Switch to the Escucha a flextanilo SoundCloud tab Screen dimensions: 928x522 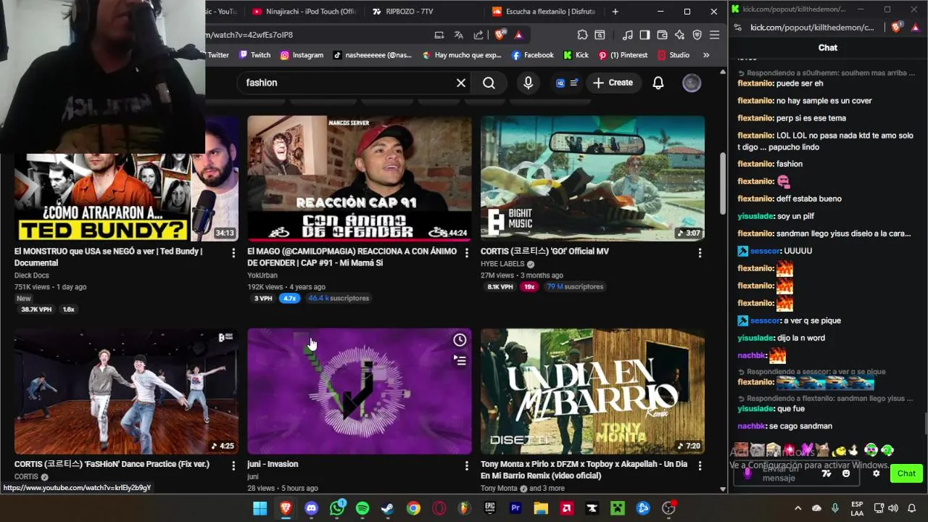tap(544, 12)
